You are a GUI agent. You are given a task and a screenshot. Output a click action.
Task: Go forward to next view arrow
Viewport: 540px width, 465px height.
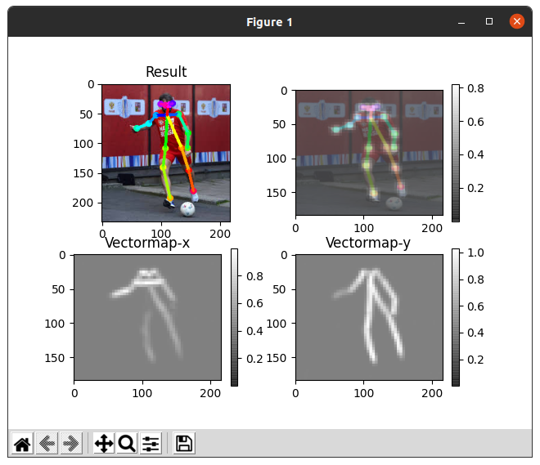point(71,443)
